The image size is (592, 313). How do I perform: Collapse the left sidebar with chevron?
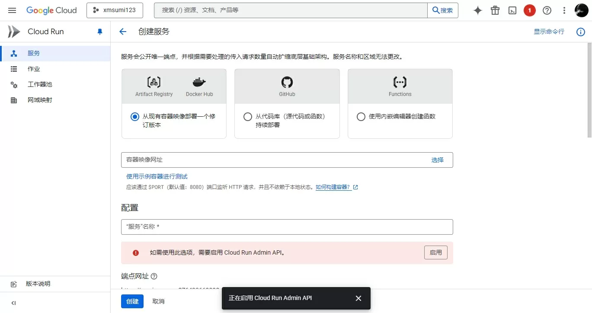[13, 303]
